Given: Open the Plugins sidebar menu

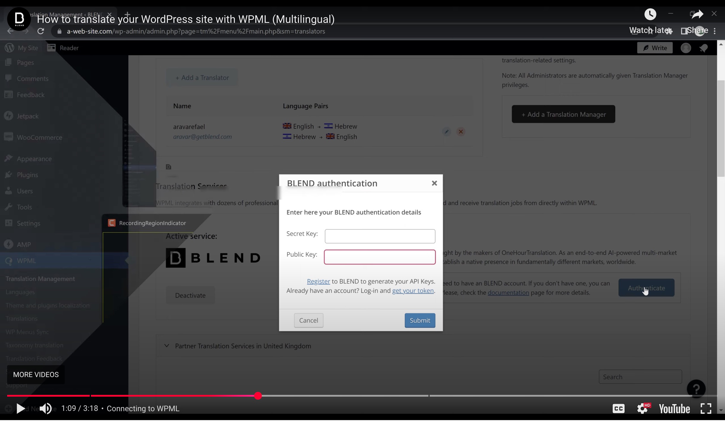Looking at the screenshot, I should pos(27,175).
